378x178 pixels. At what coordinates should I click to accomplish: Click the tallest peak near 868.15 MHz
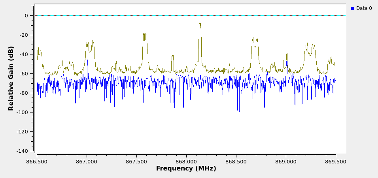pyautogui.click(x=200, y=24)
